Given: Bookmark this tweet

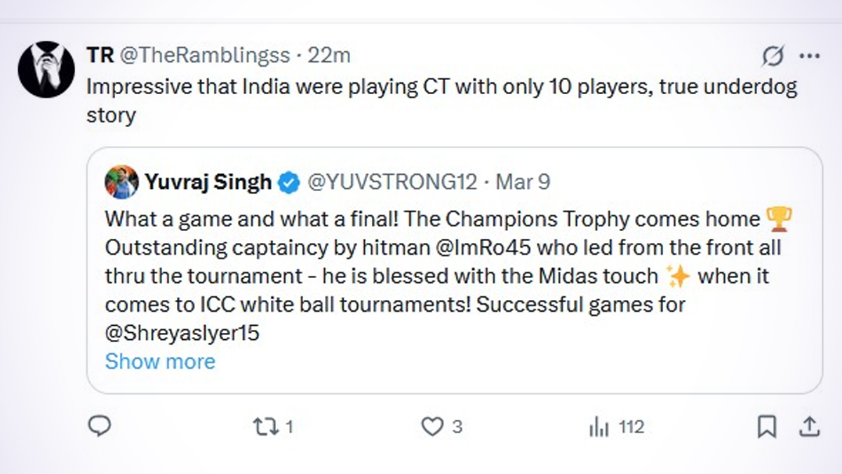Looking at the screenshot, I should coord(767,426).
